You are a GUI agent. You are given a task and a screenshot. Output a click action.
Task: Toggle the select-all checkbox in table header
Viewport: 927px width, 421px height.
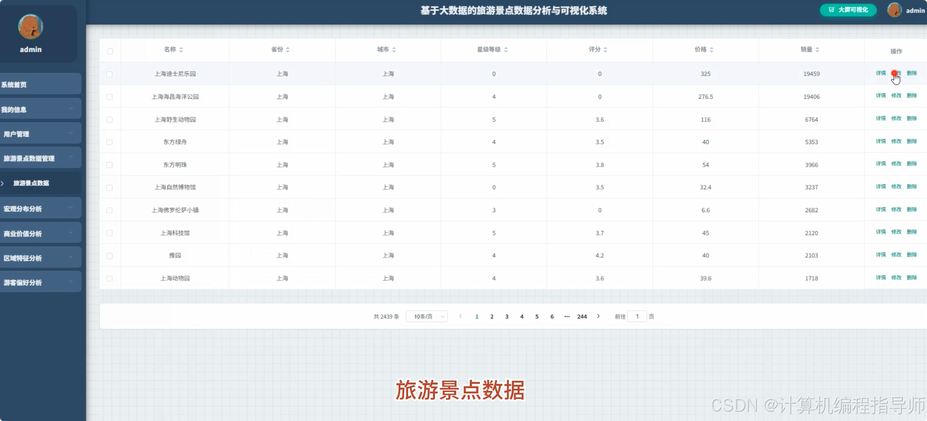110,51
